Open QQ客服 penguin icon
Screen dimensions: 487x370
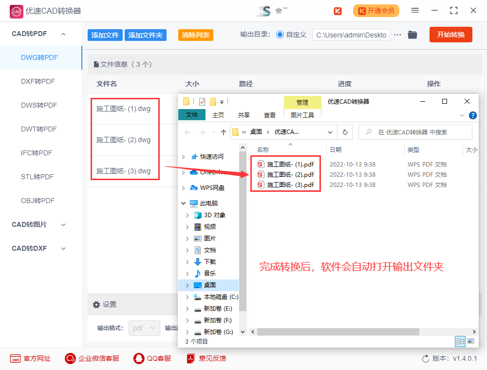(x=138, y=358)
